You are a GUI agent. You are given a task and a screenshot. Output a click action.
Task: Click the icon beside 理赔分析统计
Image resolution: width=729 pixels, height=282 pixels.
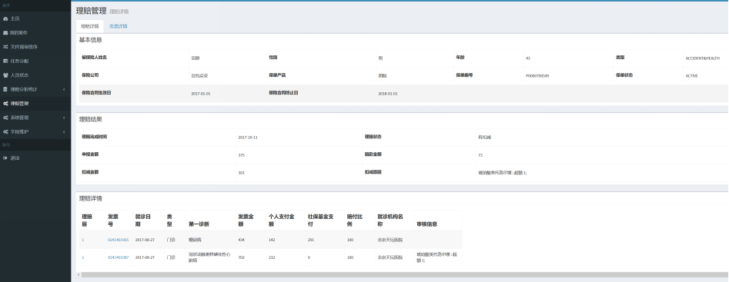(x=5, y=89)
